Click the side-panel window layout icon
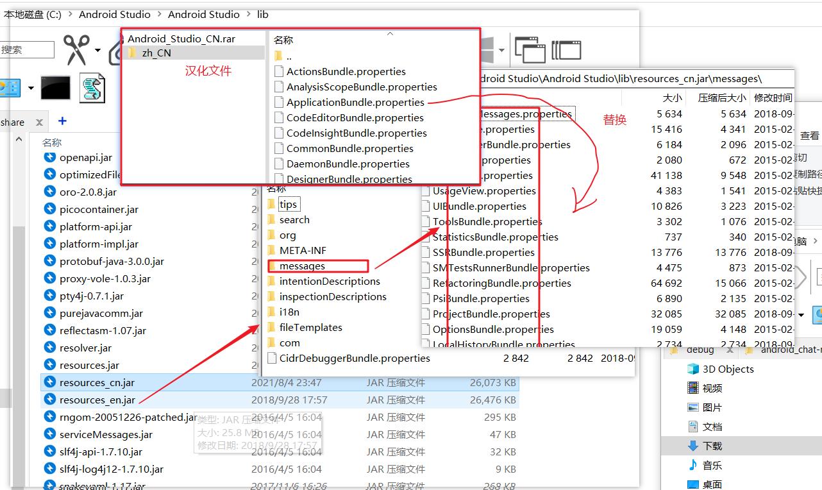Viewport: 822px width, 490px height. pyautogui.click(x=566, y=50)
